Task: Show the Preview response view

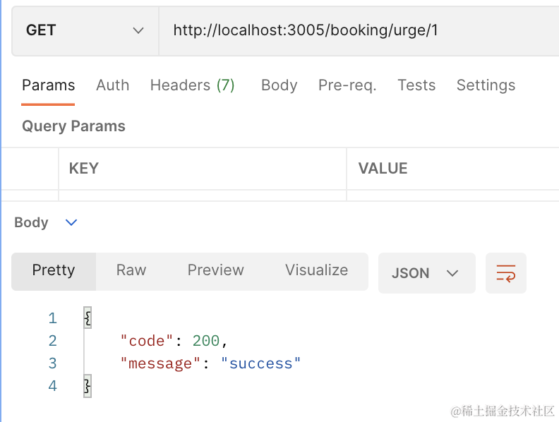Action: (215, 271)
